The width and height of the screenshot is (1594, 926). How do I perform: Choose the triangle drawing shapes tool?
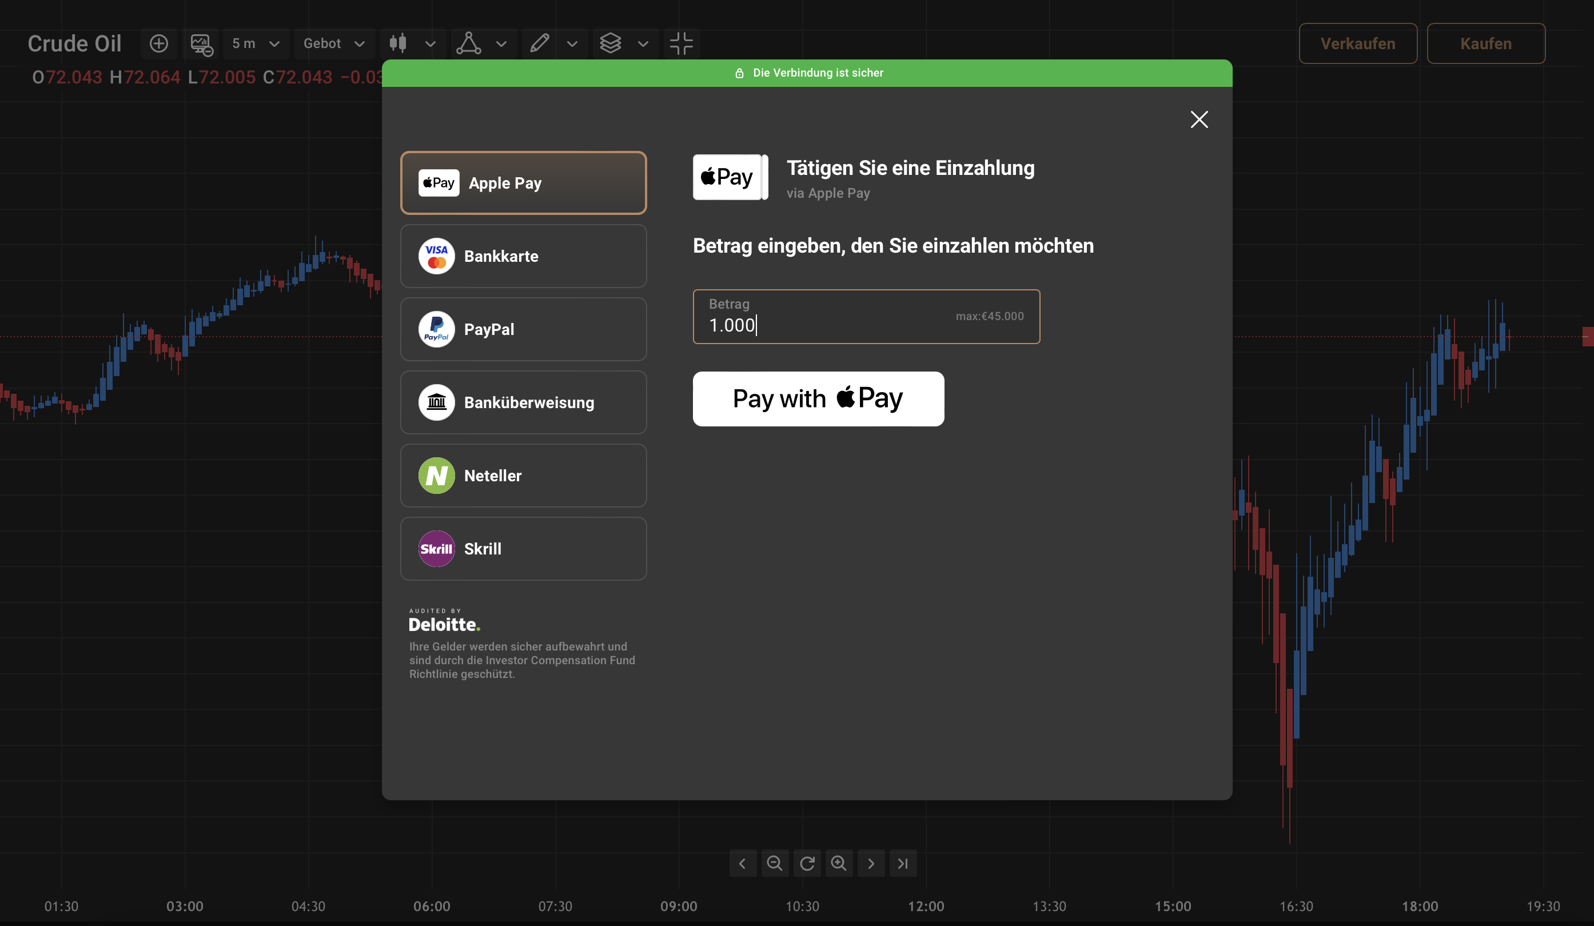pos(469,43)
